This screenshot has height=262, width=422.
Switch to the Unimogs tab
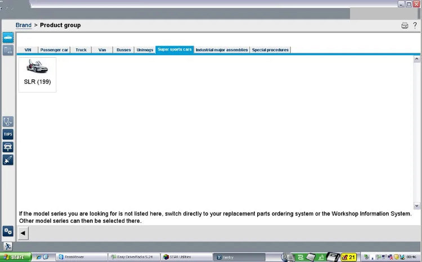point(145,50)
